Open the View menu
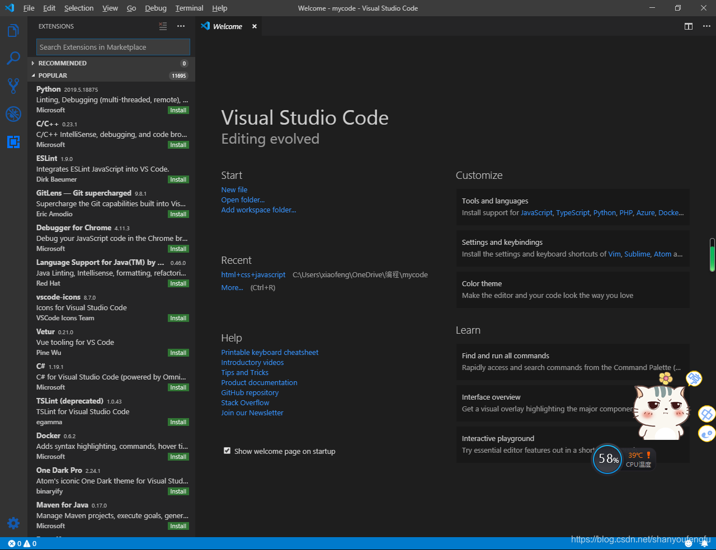Image resolution: width=716 pixels, height=550 pixels. pos(110,8)
